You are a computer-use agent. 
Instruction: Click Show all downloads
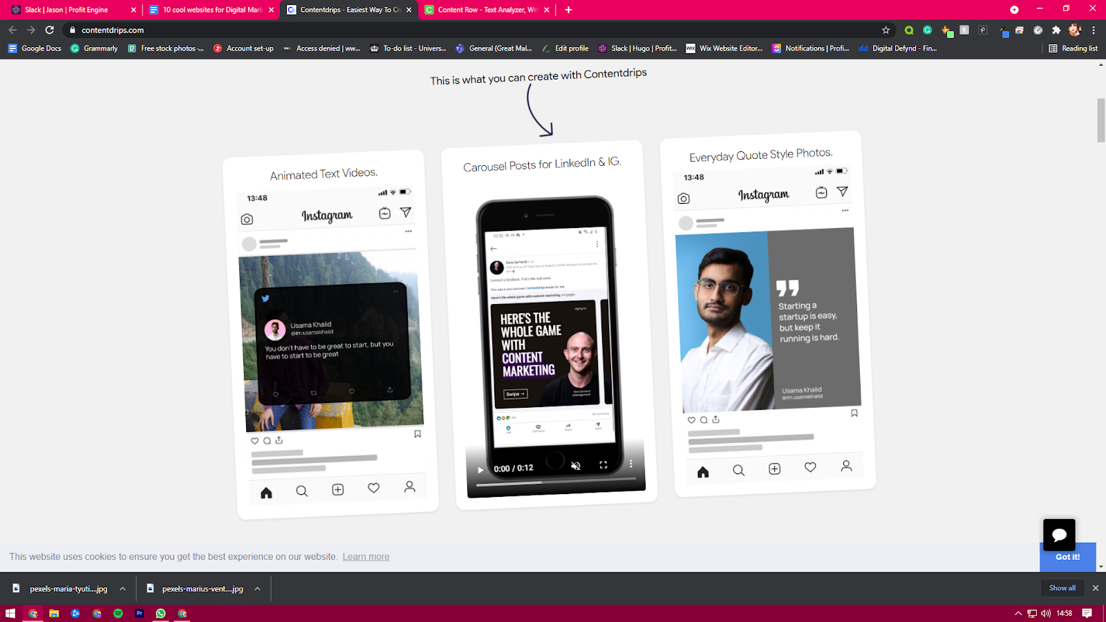(1062, 588)
